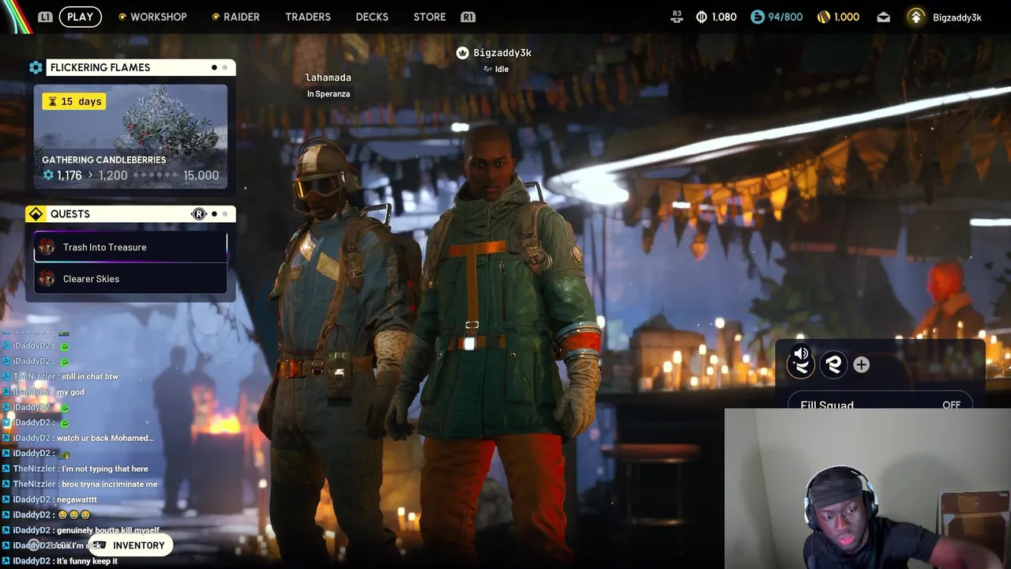Select first page dot in Quests header
The width and height of the screenshot is (1011, 569).
coord(214,214)
